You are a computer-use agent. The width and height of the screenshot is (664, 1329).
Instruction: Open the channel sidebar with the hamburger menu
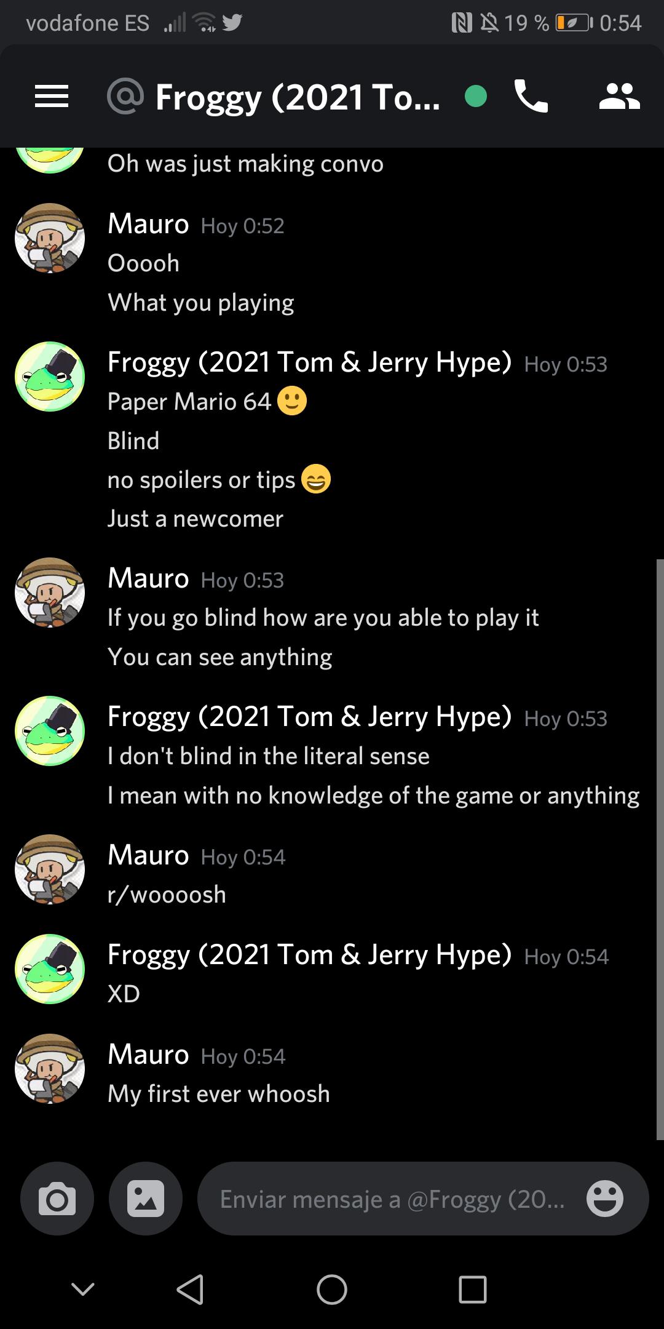(x=52, y=97)
